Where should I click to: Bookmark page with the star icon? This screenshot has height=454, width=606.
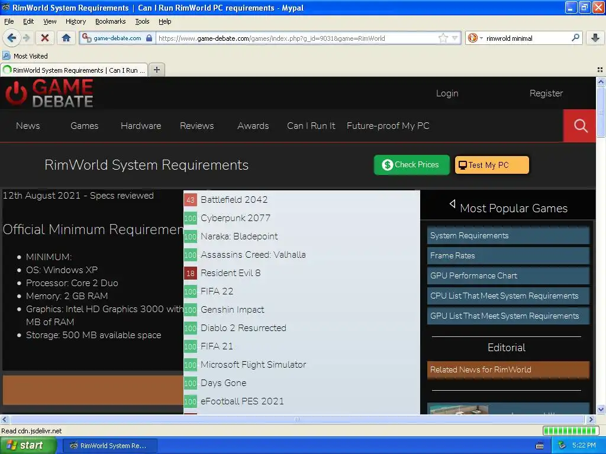[443, 38]
